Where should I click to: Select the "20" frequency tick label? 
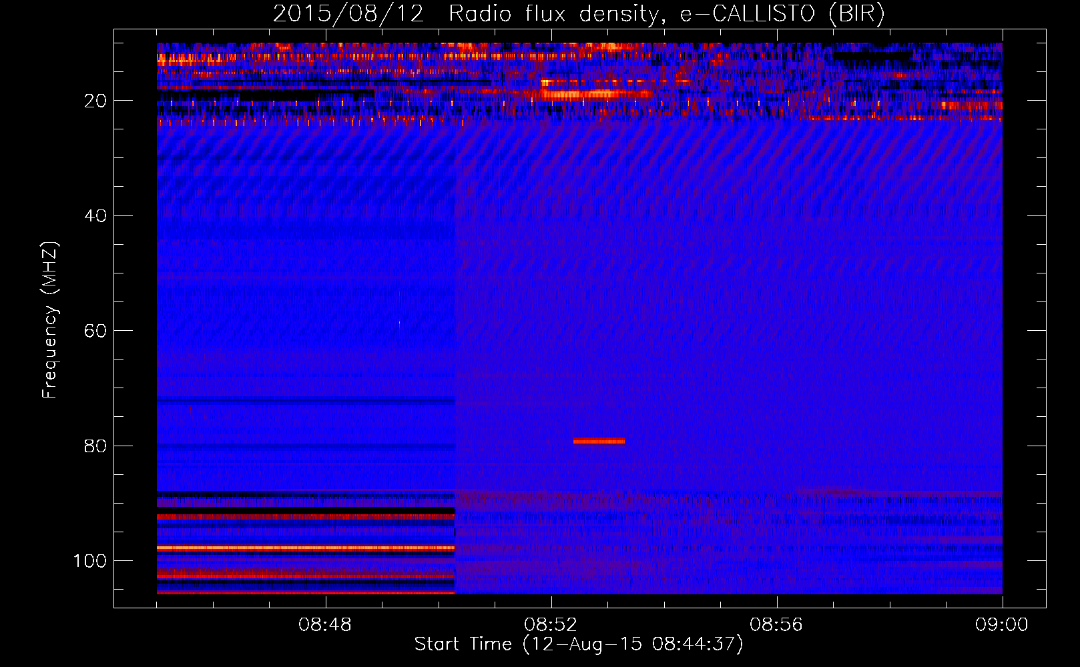[x=95, y=101]
